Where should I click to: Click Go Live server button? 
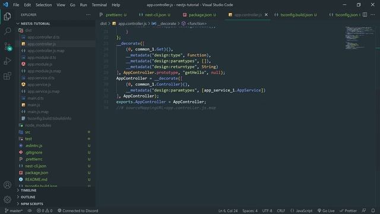click(x=326, y=210)
